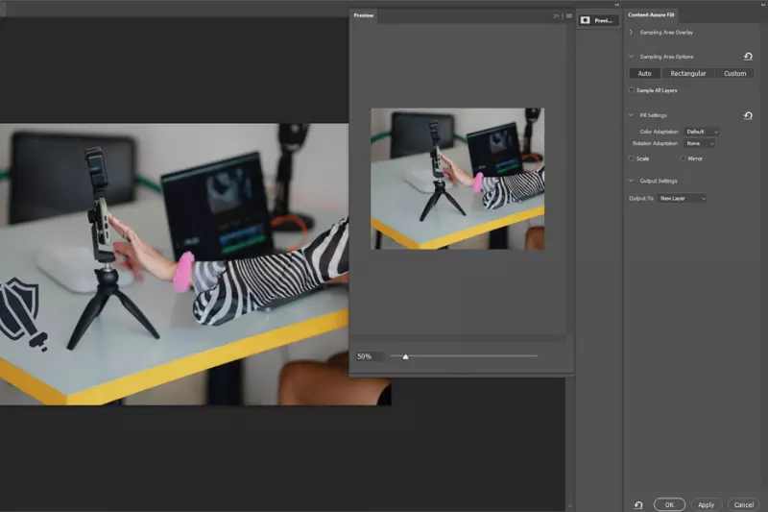Reset the Fill Settings
The height and width of the screenshot is (512, 768).
coord(748,115)
